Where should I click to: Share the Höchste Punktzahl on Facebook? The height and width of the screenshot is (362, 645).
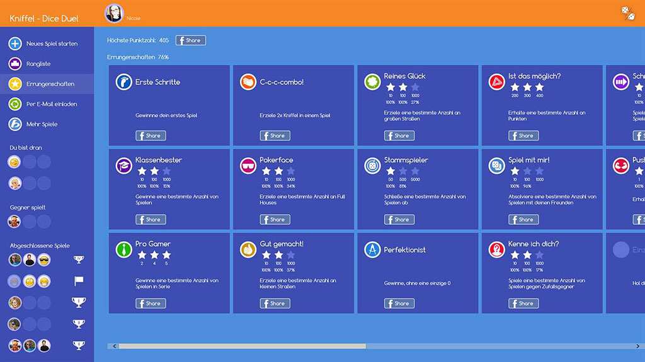[191, 40]
